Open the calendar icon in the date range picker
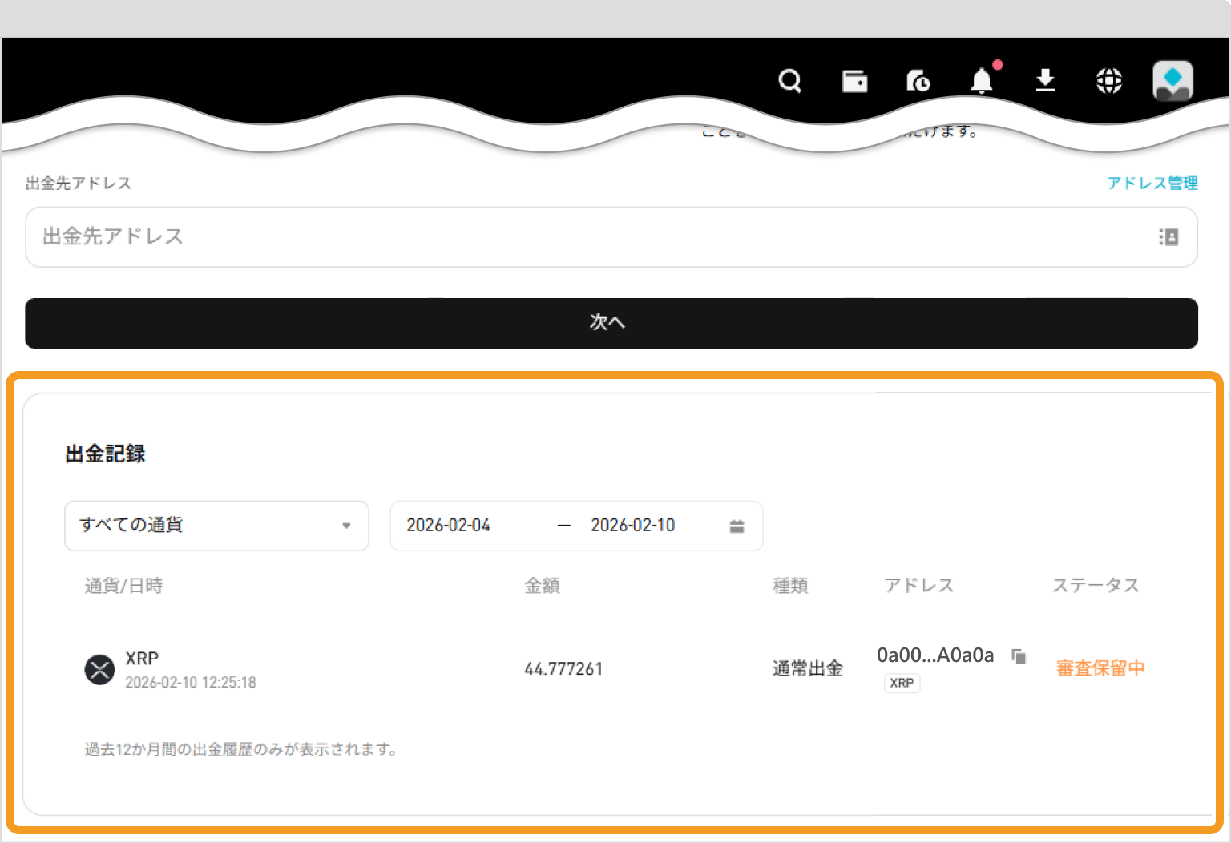1231x843 pixels. pyautogui.click(x=737, y=526)
